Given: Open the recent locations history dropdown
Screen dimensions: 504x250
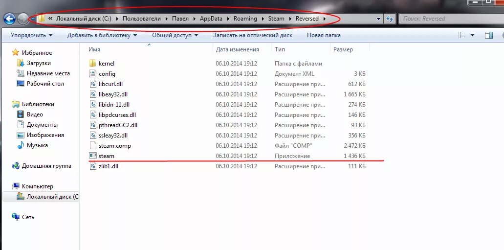Looking at the screenshot, I should pyautogui.click(x=32, y=19).
